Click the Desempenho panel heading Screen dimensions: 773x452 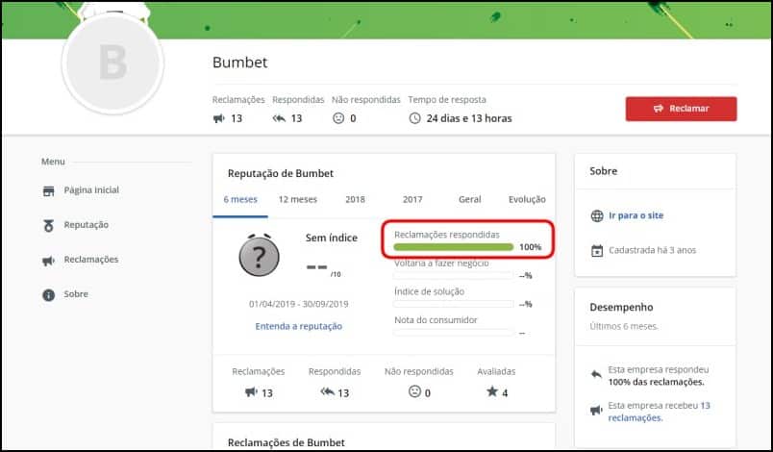(x=621, y=307)
